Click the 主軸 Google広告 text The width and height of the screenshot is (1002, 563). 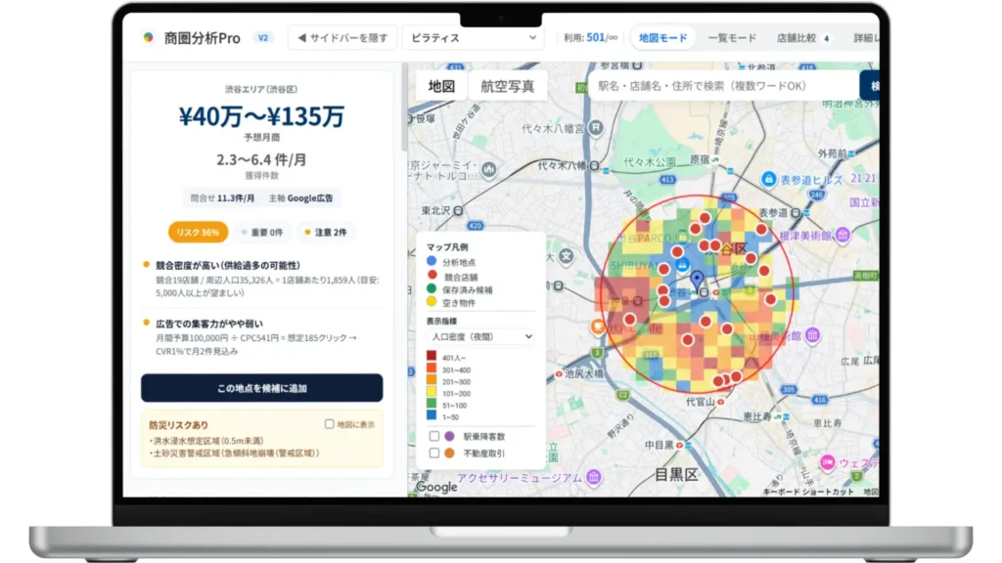tap(300, 197)
